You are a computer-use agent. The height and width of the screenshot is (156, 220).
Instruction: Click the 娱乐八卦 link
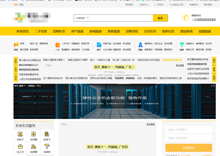(x=34, y=44)
